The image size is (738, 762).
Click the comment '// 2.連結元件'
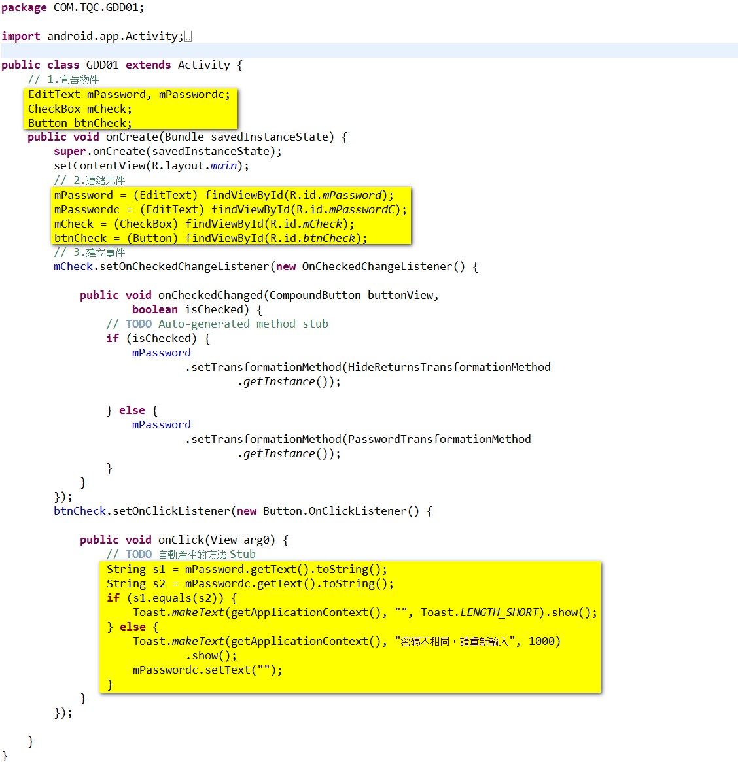tap(90, 181)
